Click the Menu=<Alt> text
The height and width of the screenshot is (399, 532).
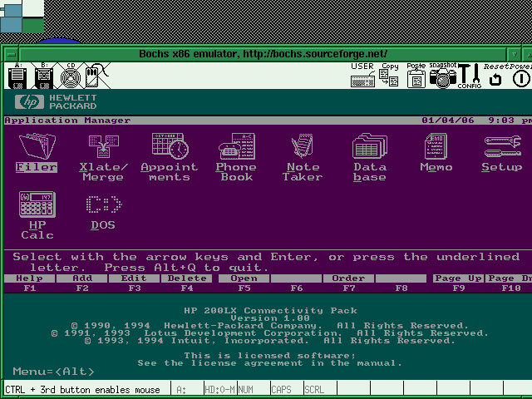pos(53,372)
